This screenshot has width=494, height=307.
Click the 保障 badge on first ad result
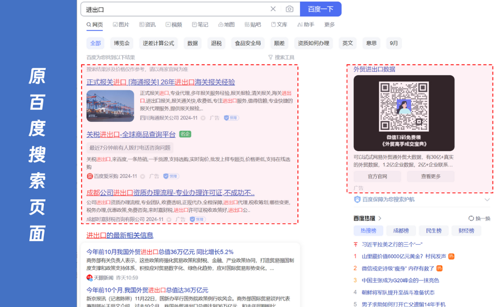coord(231,118)
